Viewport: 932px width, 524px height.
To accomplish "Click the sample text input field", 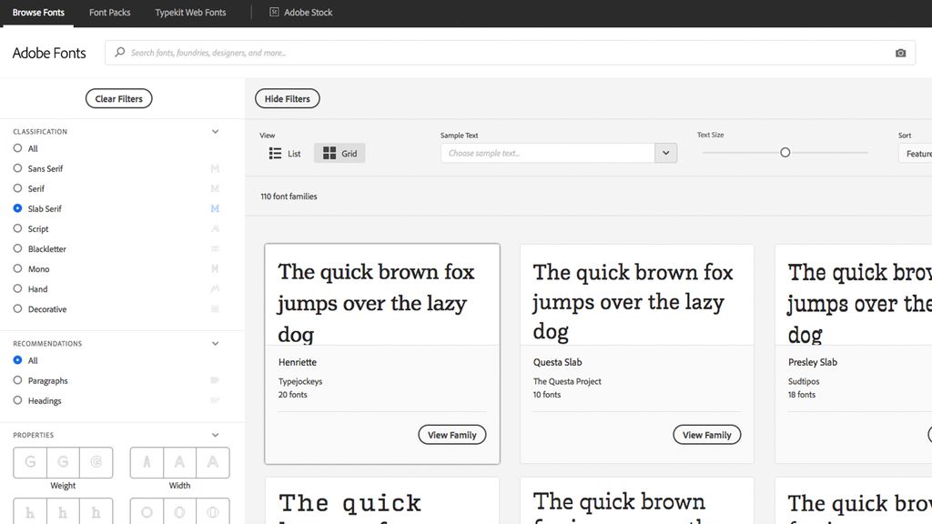I will click(546, 153).
